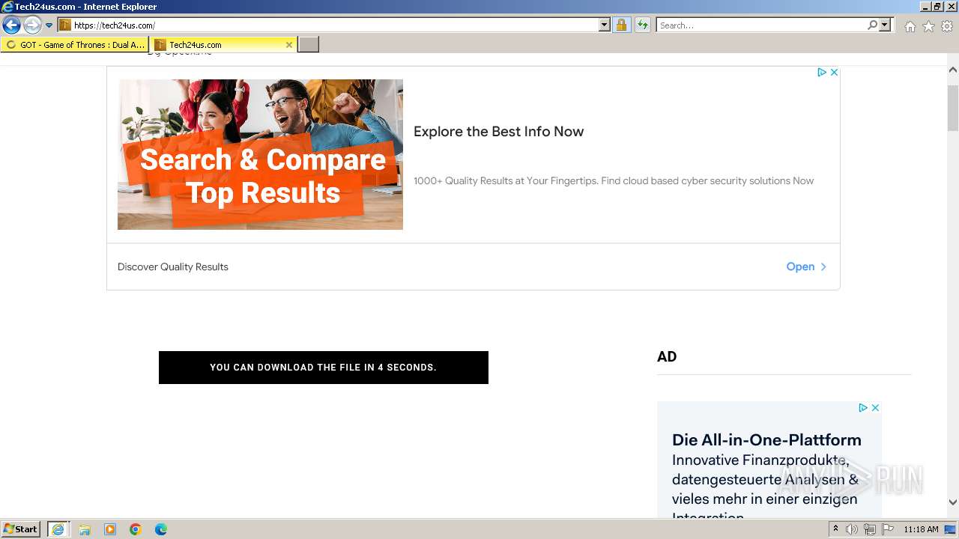Open the recent pages dropdown arrow
Screen dimensions: 959x539
pyautogui.click(x=49, y=25)
